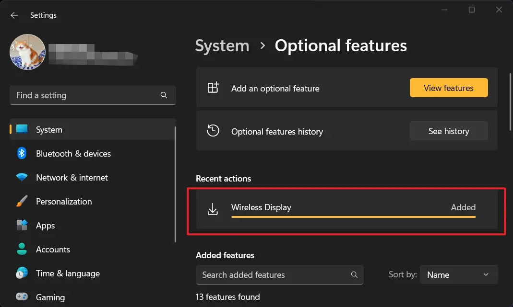
Task: Open the Sort by Name dropdown
Action: [459, 274]
